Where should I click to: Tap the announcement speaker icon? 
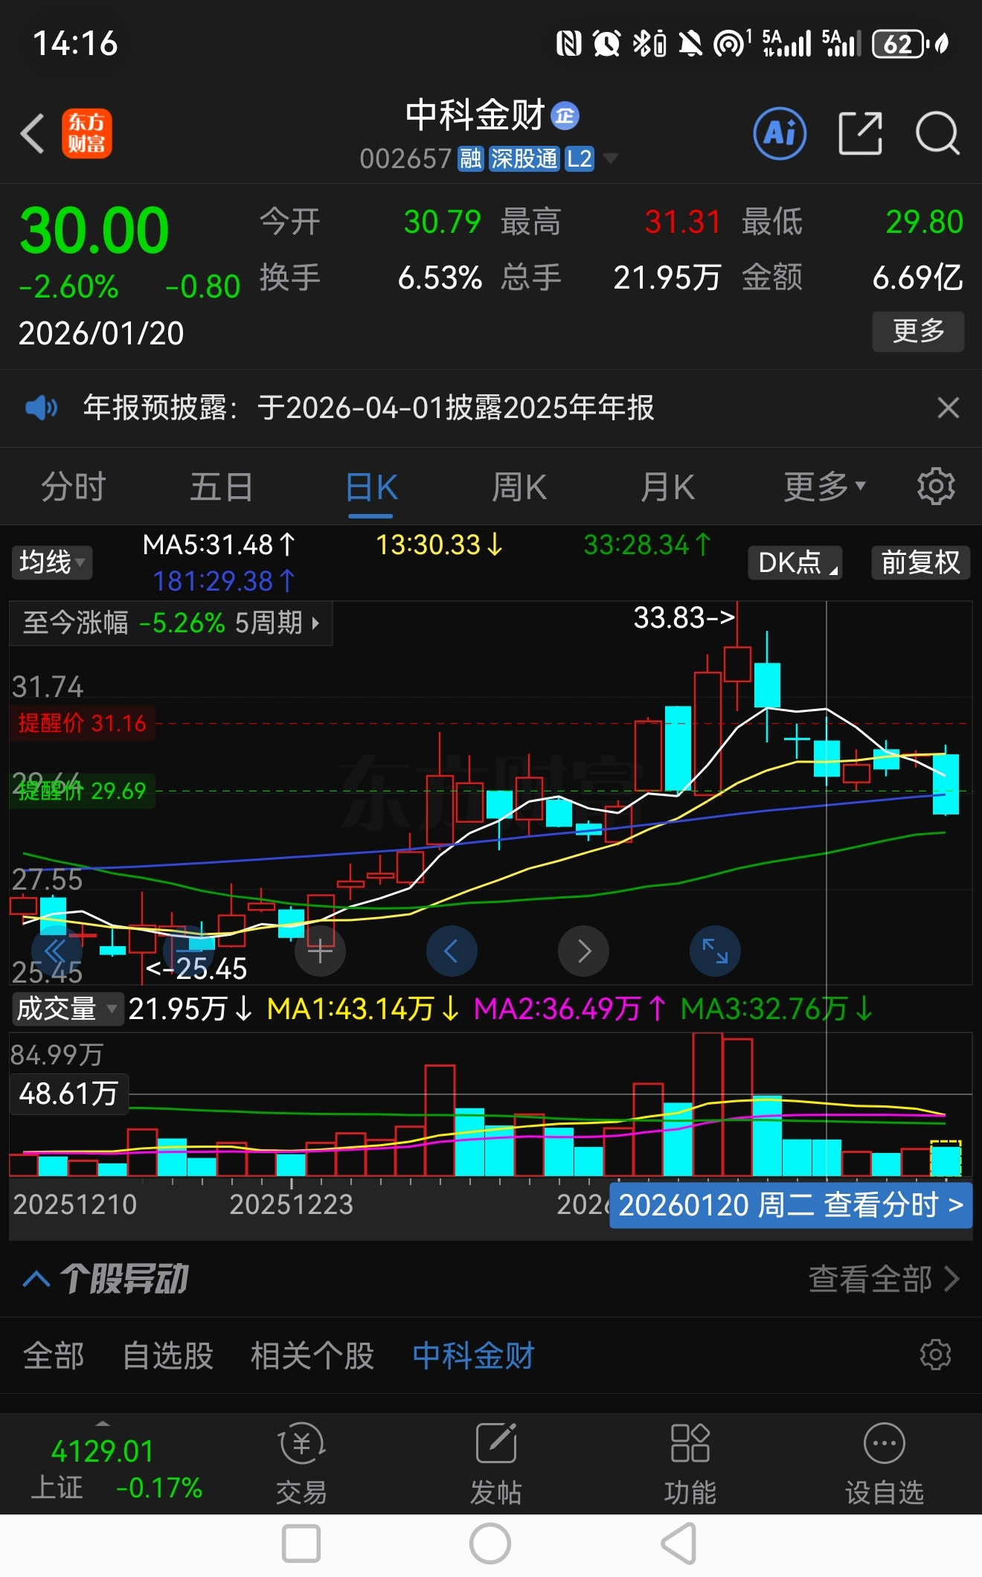[x=42, y=408]
